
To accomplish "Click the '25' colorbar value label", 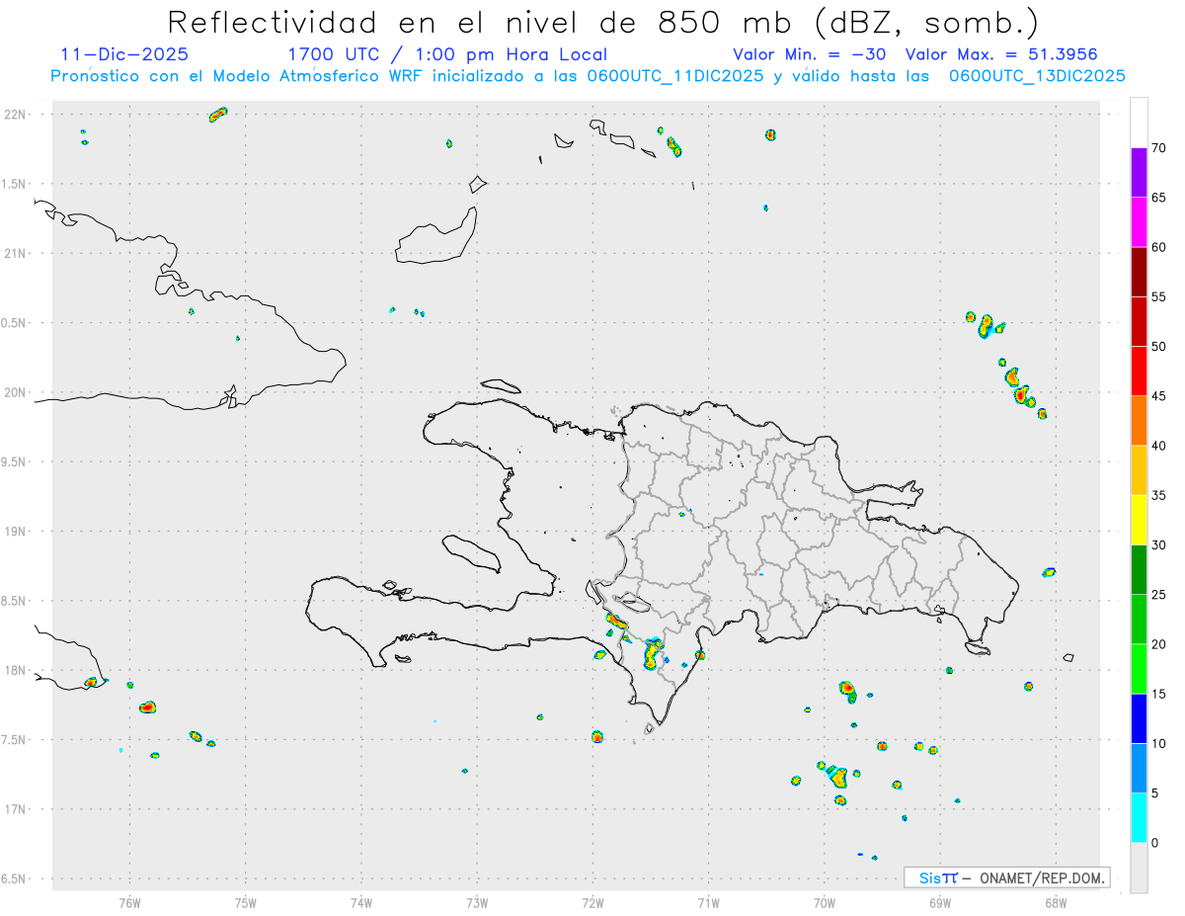I will point(1159,595).
